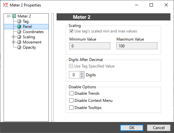Click the gray circle icon beside Movement
The height and width of the screenshot is (133, 174).
tap(19, 42)
